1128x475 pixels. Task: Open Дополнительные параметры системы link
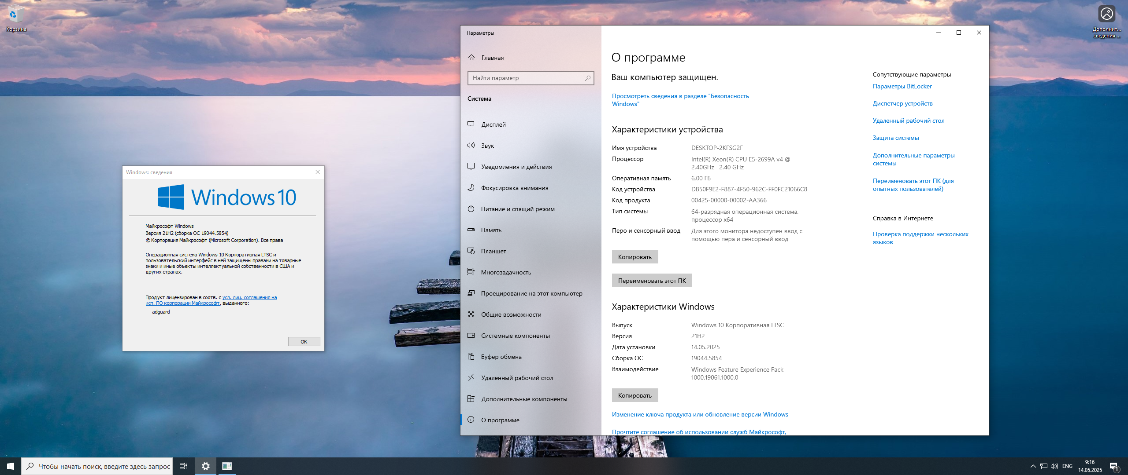913,159
